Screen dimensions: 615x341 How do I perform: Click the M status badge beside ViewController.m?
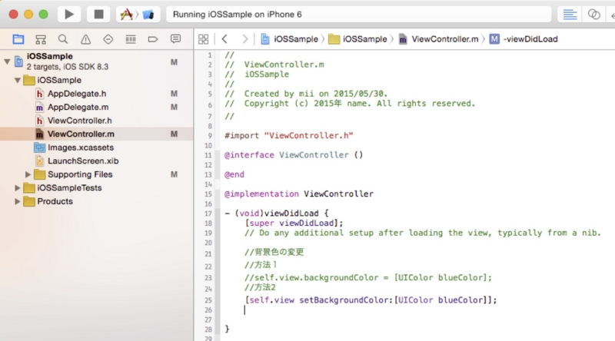174,134
